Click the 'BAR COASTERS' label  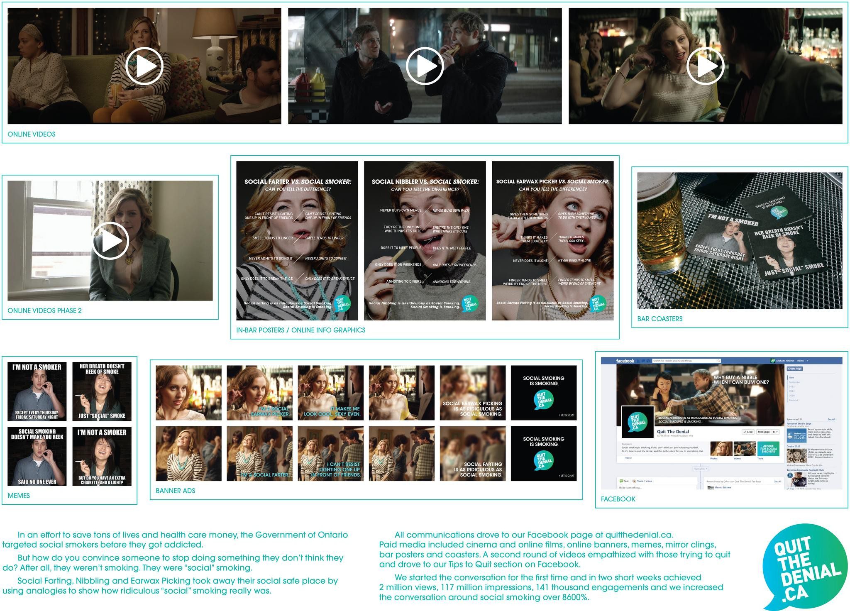click(x=660, y=319)
